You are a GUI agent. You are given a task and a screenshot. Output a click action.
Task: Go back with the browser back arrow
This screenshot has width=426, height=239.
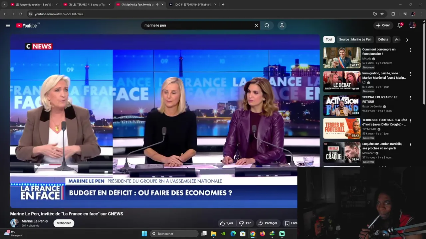(5, 14)
